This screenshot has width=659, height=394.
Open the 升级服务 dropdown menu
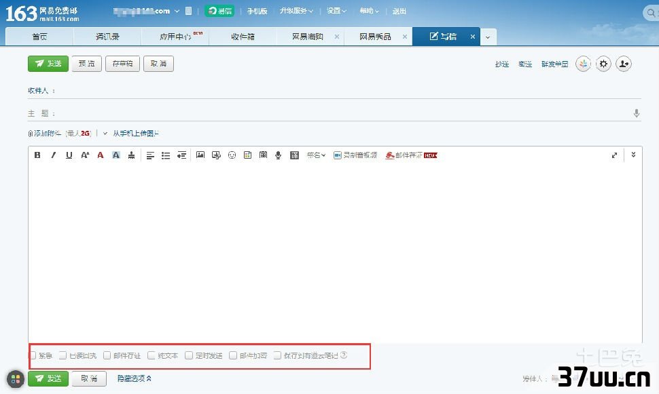tap(296, 11)
